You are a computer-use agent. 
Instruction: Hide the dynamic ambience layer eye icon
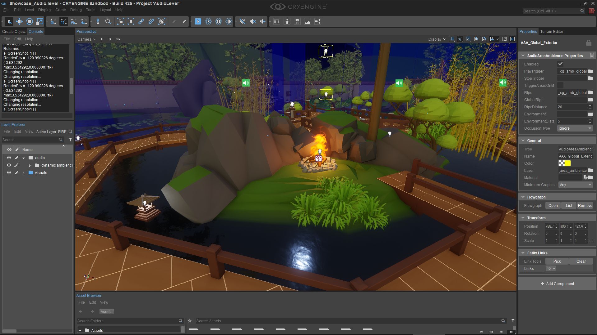point(9,165)
